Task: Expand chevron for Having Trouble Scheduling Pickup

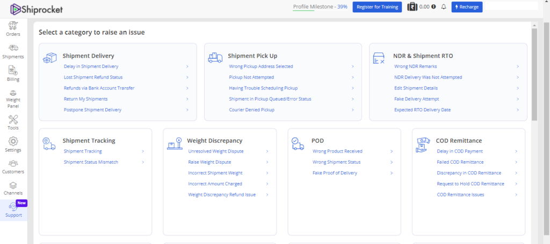Action: (x=352, y=88)
